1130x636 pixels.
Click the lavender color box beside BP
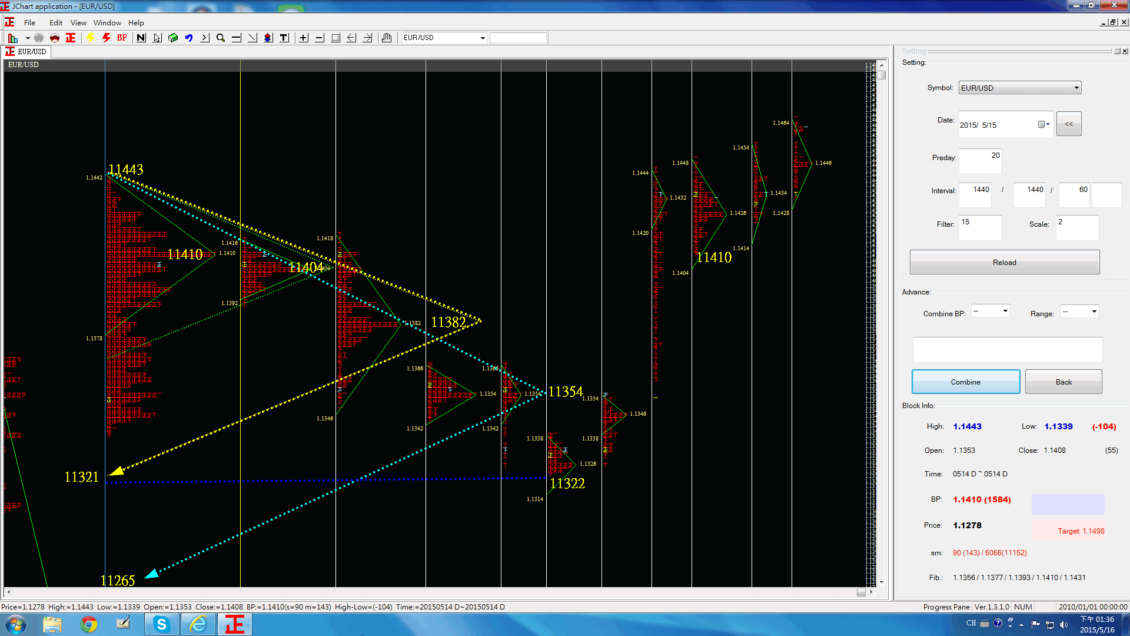(x=1068, y=505)
